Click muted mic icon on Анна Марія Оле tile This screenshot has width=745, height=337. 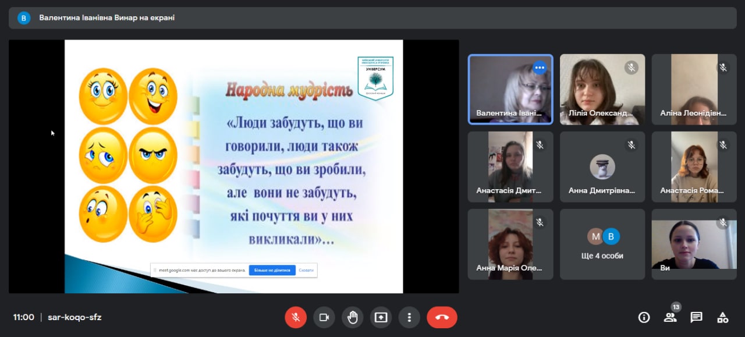tap(540, 222)
